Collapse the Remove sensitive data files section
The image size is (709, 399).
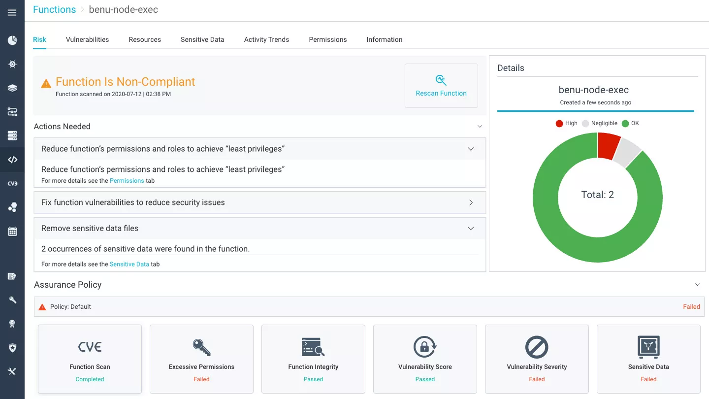(x=471, y=229)
